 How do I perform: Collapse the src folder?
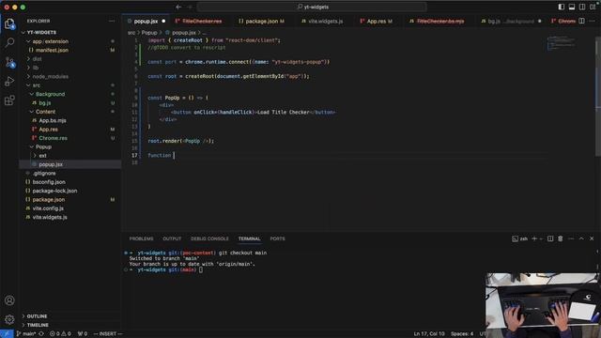[x=36, y=85]
